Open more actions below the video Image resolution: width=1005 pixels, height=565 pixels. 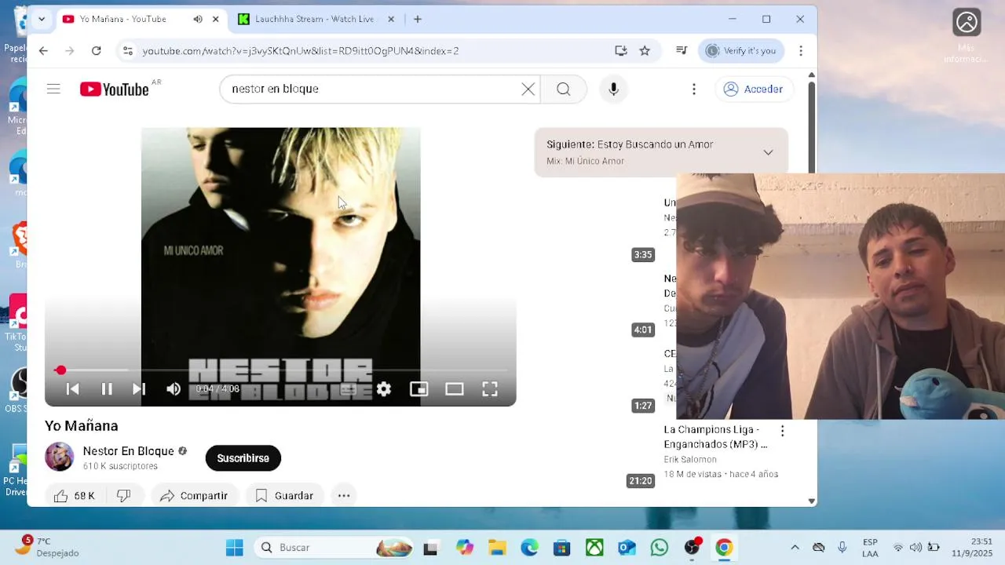click(x=344, y=496)
